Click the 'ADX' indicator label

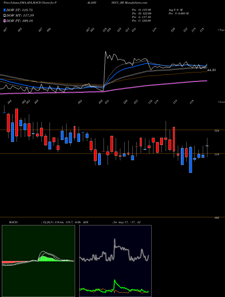(85, 222)
